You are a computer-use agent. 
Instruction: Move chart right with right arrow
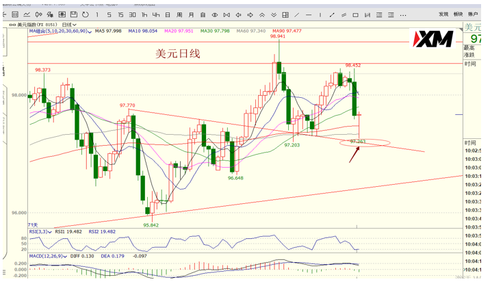coord(250,14)
